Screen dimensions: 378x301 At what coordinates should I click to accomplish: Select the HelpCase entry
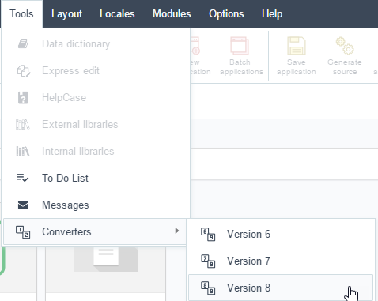[x=96, y=97]
